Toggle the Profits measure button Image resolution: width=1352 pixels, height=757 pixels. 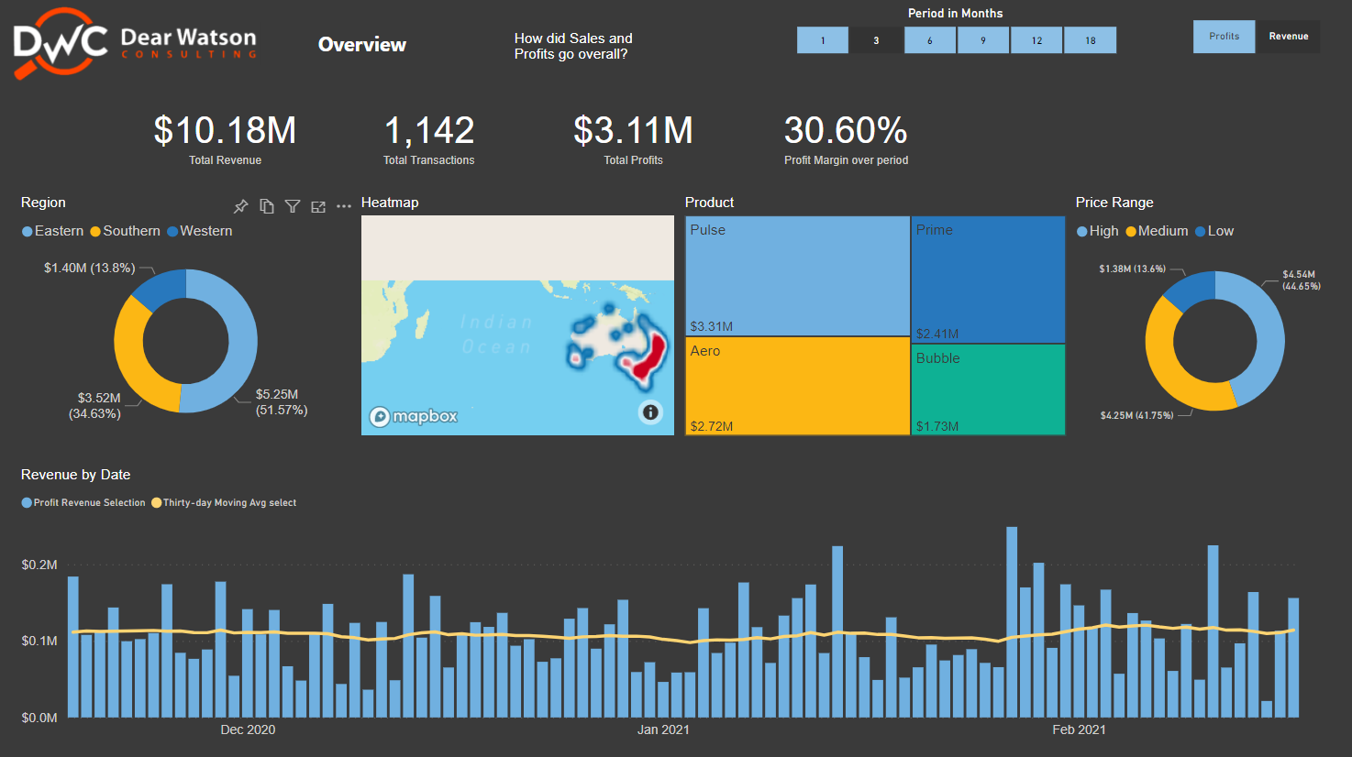[x=1224, y=37]
